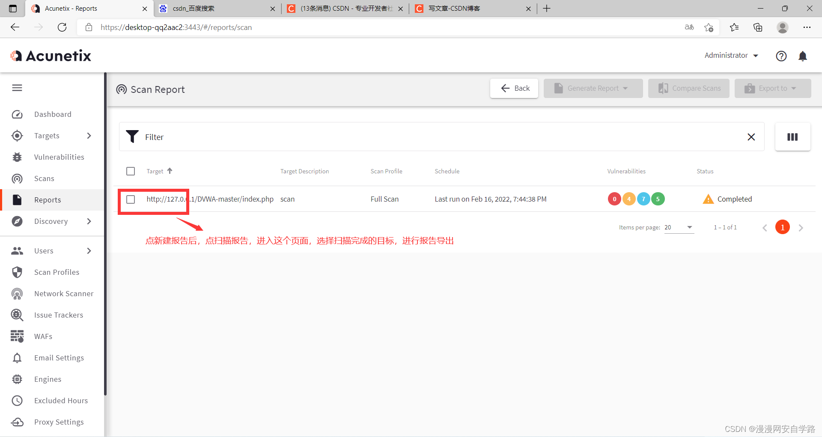
Task: Click the Last run schedule text
Action: (x=491, y=199)
